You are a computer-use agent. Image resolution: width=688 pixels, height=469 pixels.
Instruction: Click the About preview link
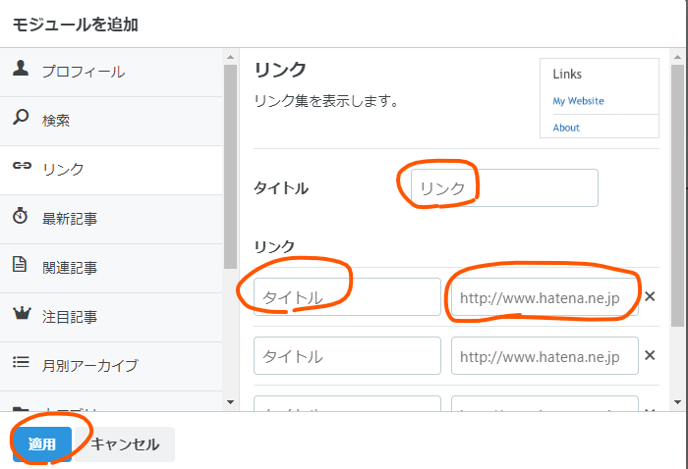(566, 128)
